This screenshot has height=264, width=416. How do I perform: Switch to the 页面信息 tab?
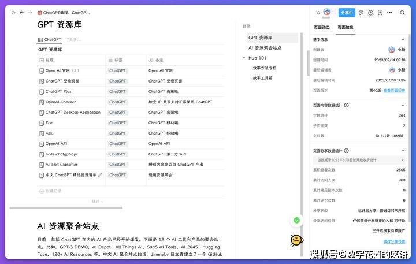(x=345, y=27)
